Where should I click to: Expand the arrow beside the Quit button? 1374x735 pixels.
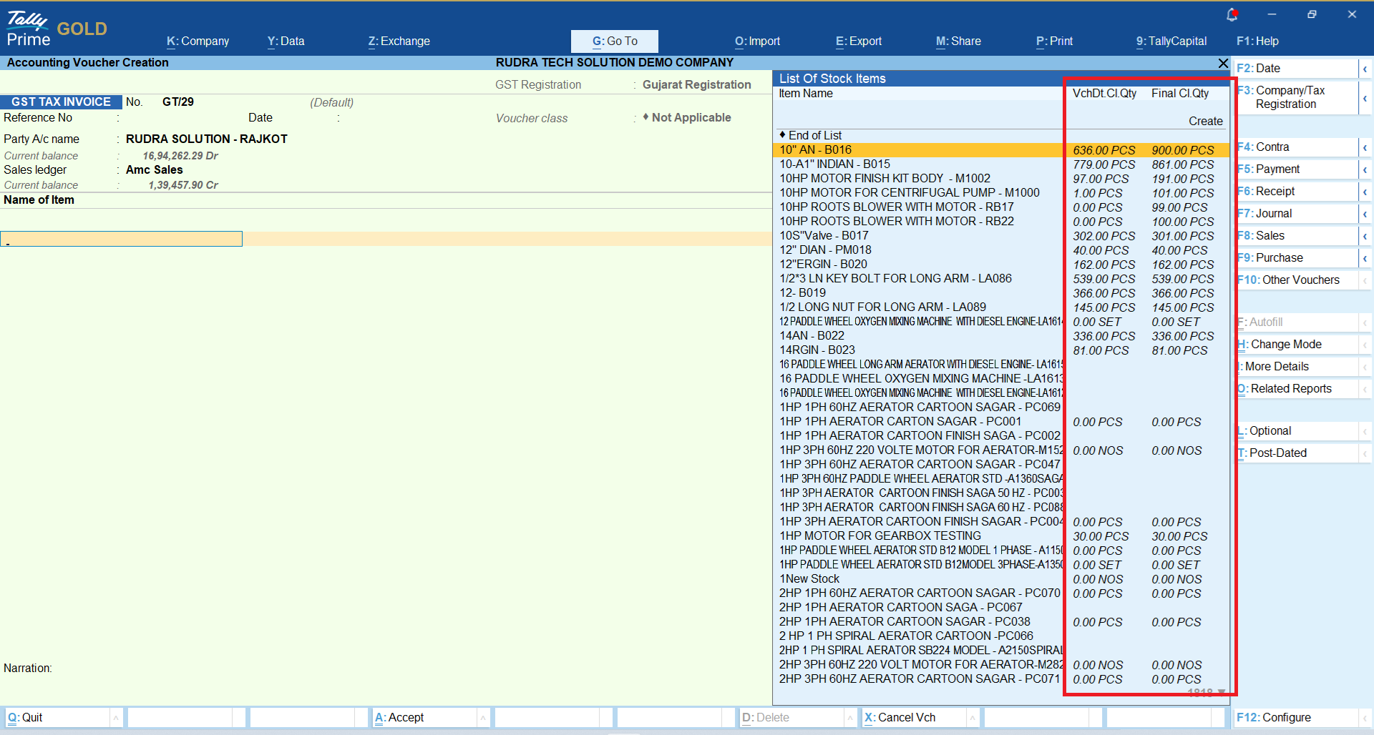click(x=116, y=717)
